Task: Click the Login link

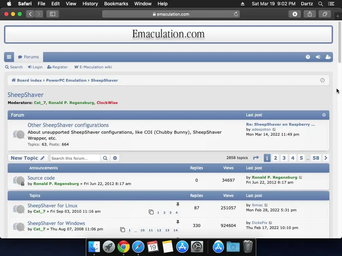Action: point(35,67)
